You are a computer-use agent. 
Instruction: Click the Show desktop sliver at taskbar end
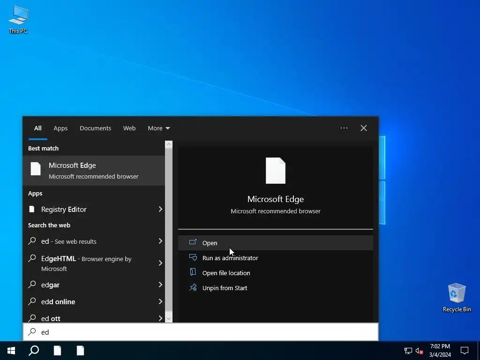(x=479, y=351)
